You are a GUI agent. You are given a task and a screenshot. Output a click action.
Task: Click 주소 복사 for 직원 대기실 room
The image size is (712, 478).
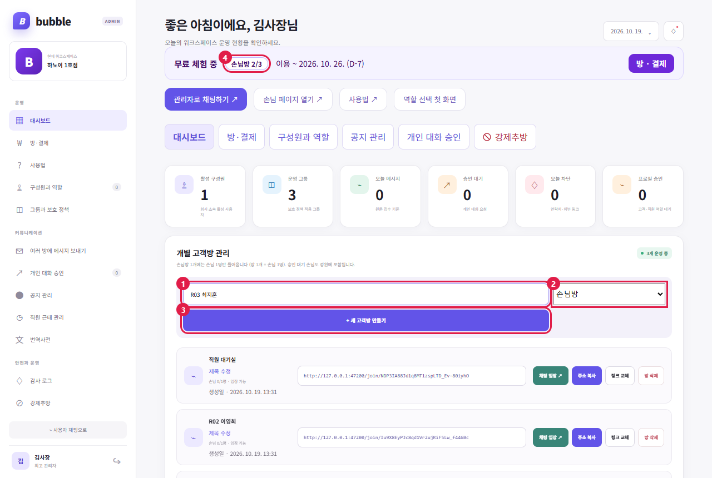(586, 376)
